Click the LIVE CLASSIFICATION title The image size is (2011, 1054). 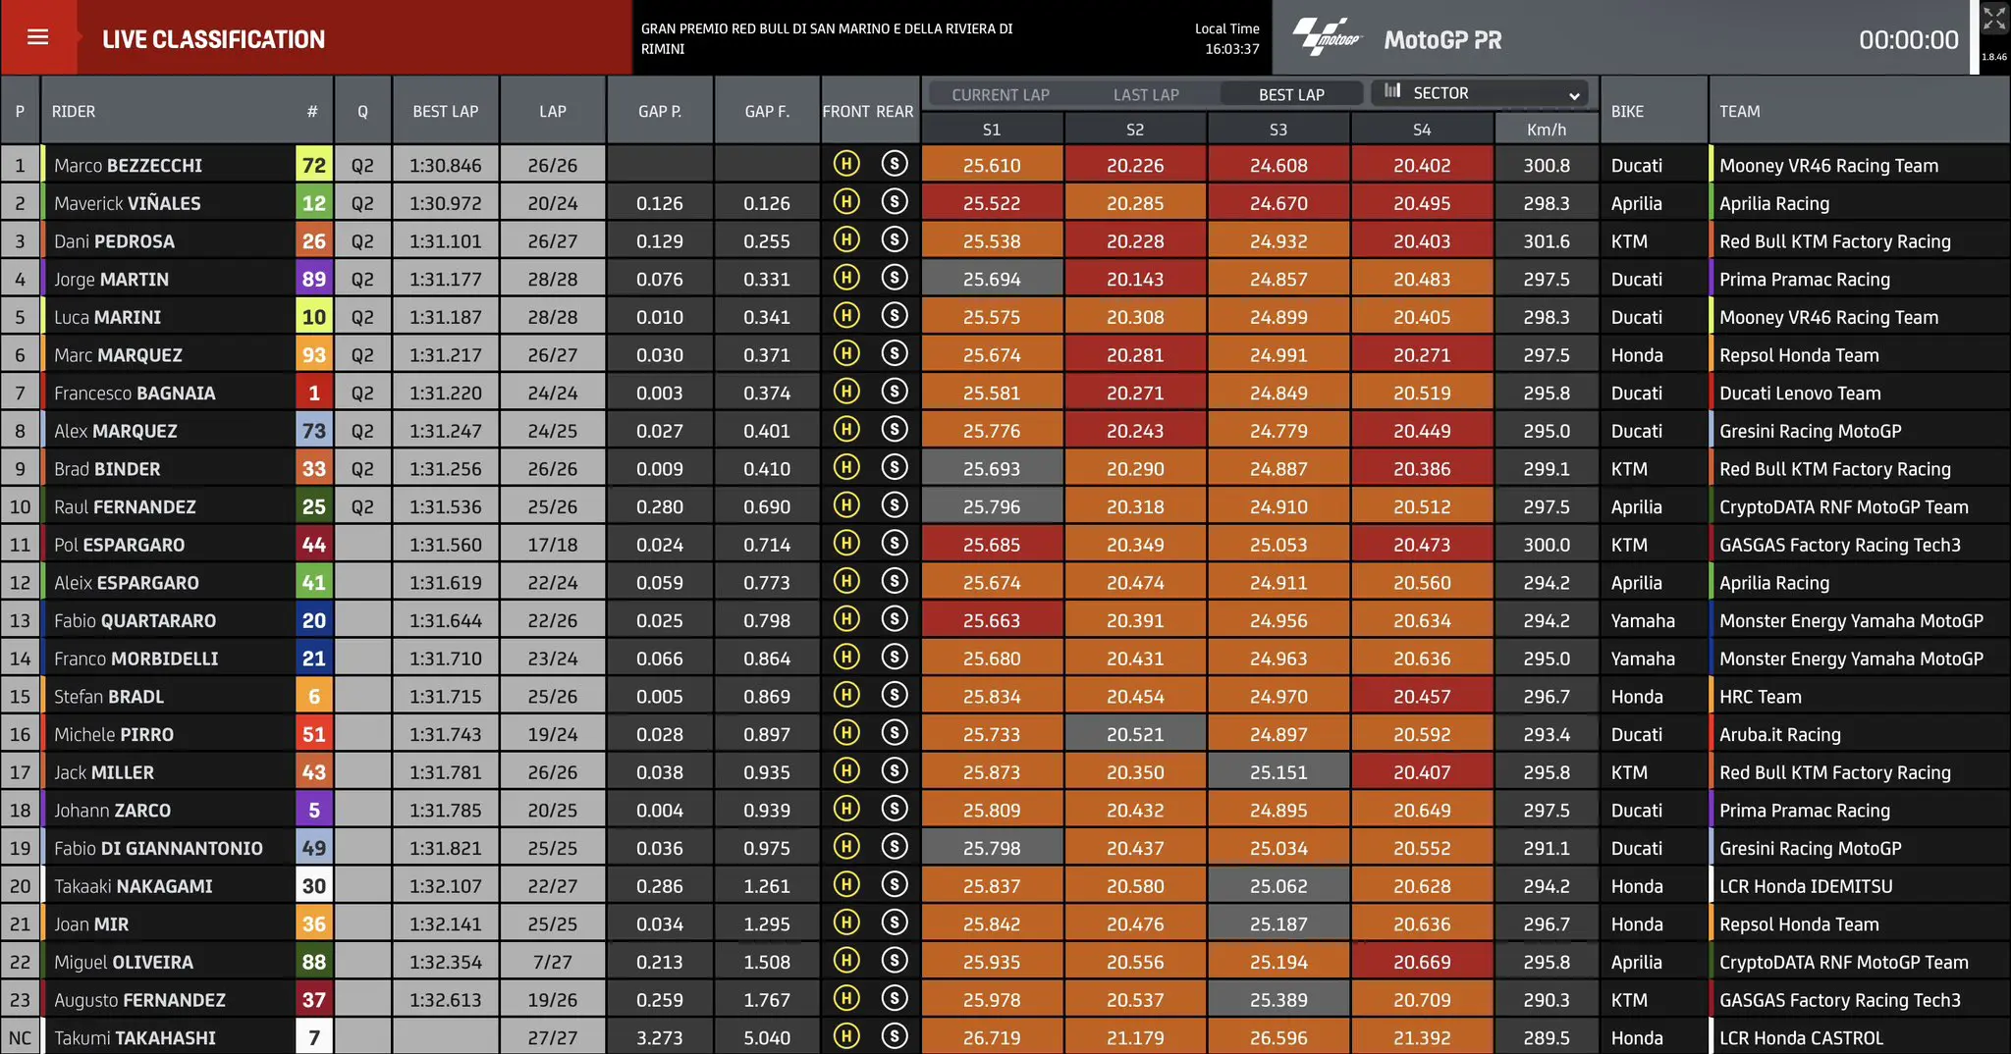click(x=213, y=39)
